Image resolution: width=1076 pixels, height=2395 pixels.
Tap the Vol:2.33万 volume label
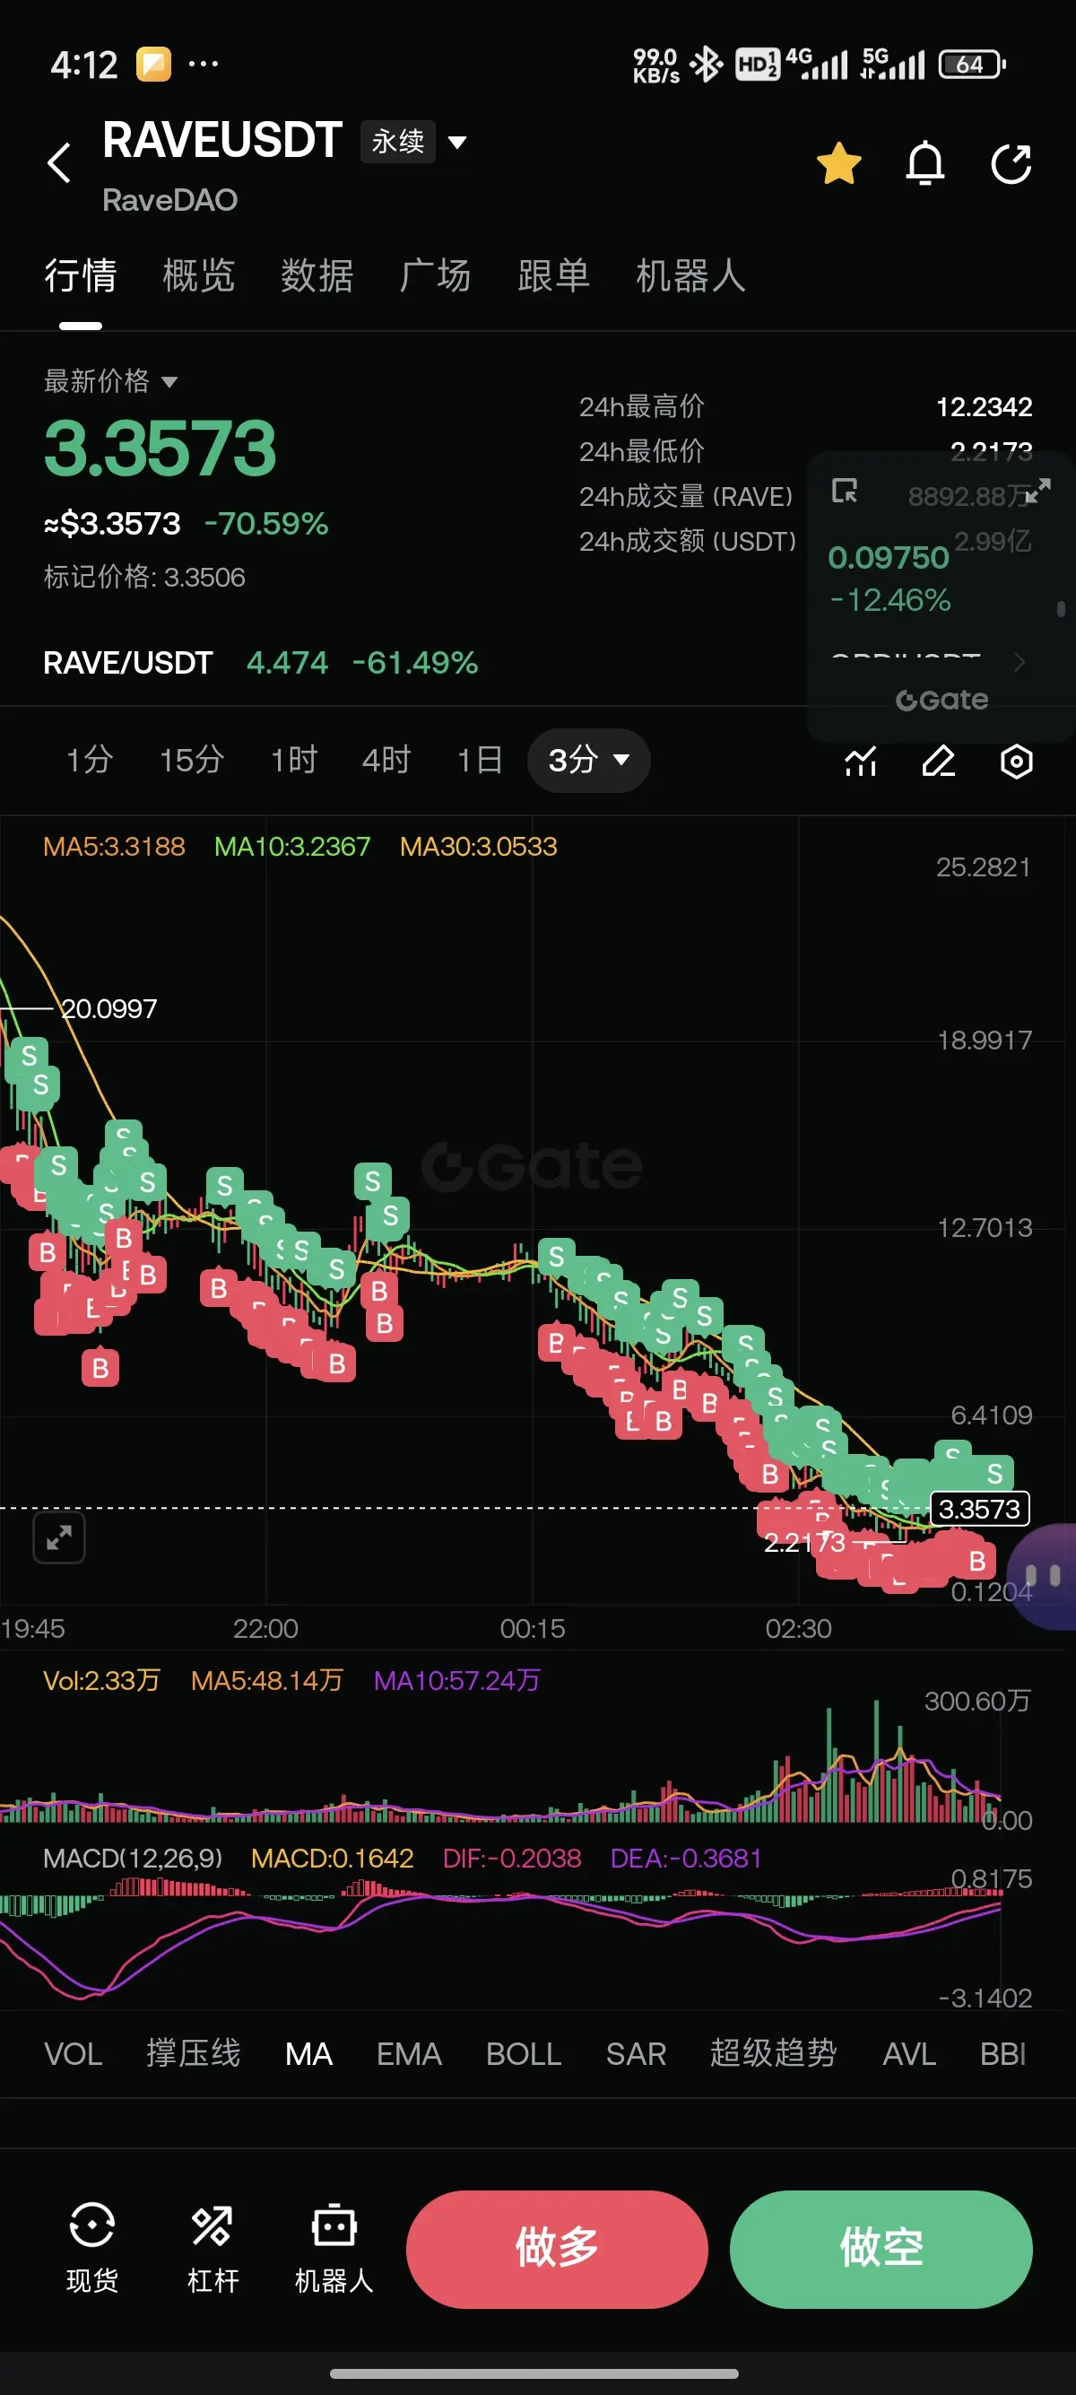[101, 1680]
